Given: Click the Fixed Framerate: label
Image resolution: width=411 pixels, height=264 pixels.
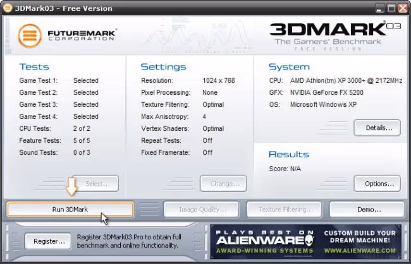Looking at the screenshot, I should (165, 152).
